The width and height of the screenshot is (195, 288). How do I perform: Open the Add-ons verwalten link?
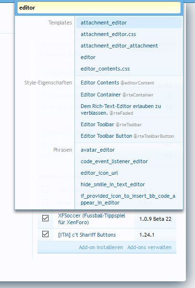[149, 247]
